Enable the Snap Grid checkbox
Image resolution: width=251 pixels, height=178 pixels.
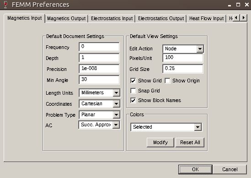click(133, 91)
